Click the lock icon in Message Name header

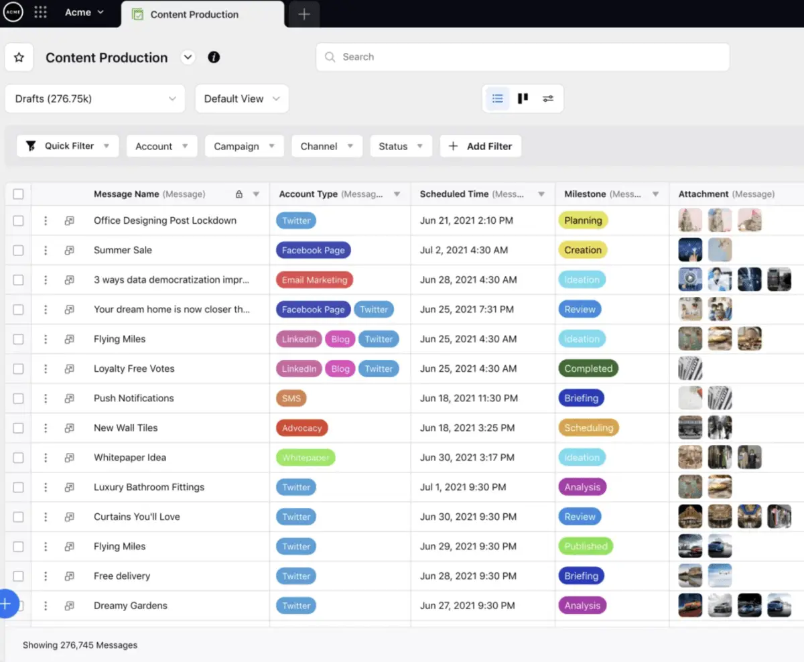pyautogui.click(x=239, y=194)
